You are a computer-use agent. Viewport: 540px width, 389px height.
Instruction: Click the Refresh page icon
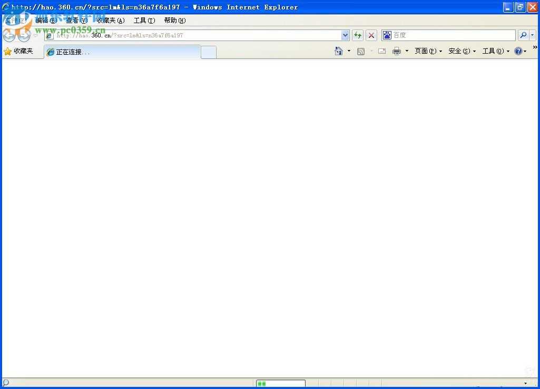click(x=358, y=35)
